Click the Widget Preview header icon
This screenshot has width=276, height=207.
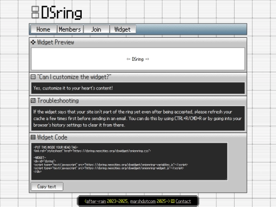(x=33, y=42)
